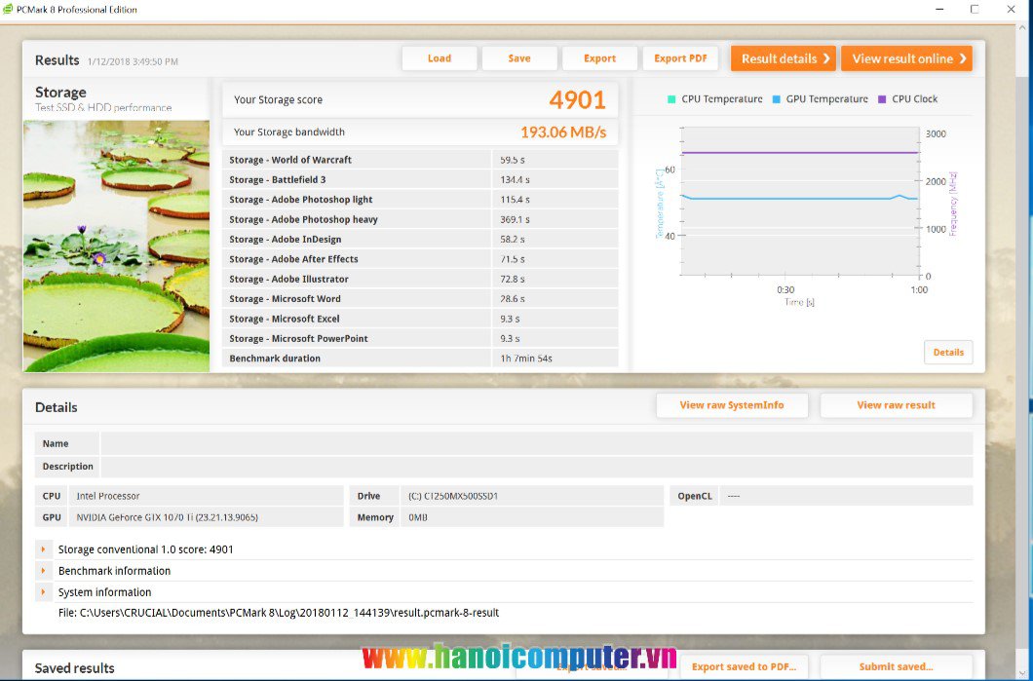The height and width of the screenshot is (681, 1033).
Task: Click the 1h 7min 54s duration value
Action: pyautogui.click(x=525, y=359)
